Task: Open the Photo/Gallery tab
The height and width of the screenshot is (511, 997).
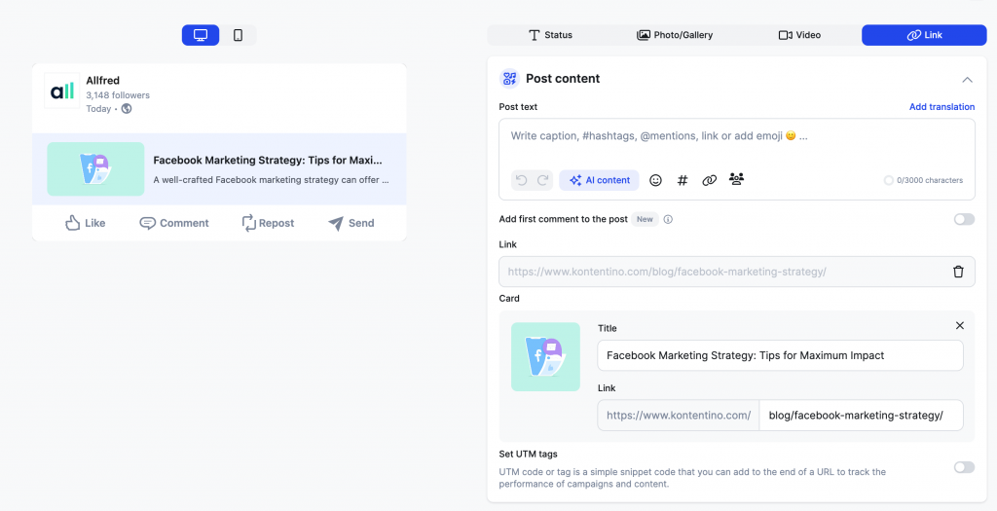Action: coord(675,35)
